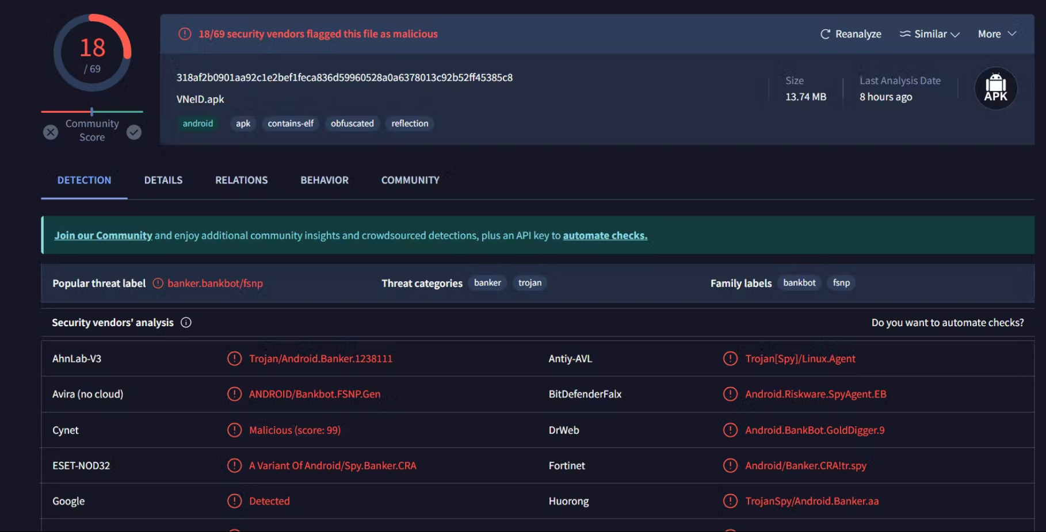The width and height of the screenshot is (1046, 532).
Task: Click banker.bankbot/fsnp popular threat label
Action: click(x=215, y=283)
